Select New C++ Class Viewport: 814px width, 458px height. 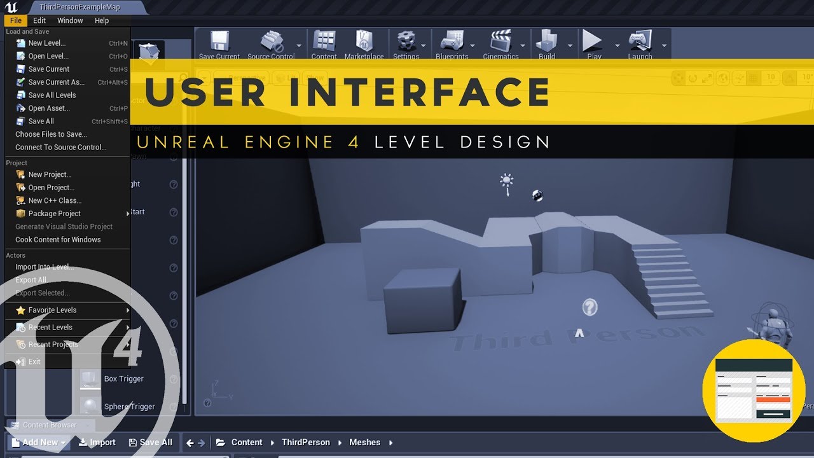click(x=67, y=200)
